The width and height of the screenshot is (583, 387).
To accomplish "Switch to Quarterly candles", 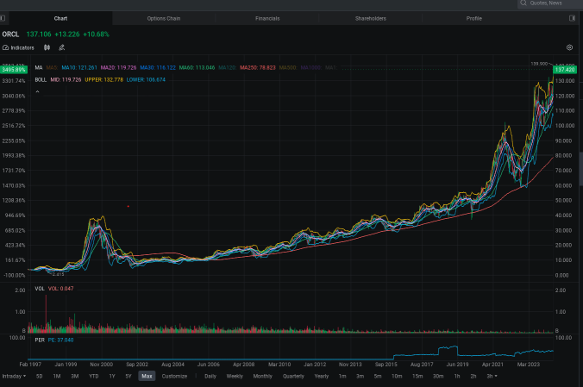I will (x=293, y=376).
